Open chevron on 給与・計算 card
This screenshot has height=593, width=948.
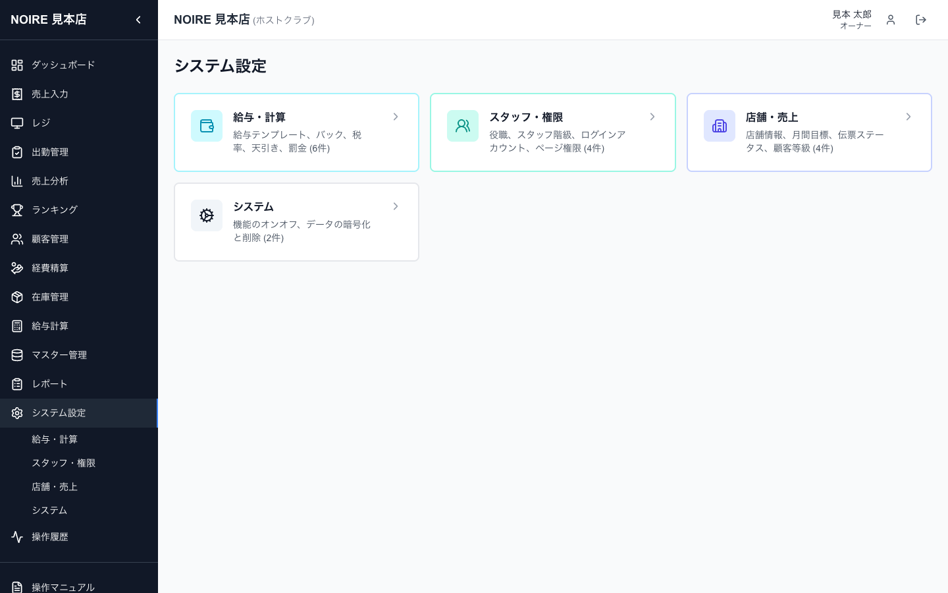(396, 117)
